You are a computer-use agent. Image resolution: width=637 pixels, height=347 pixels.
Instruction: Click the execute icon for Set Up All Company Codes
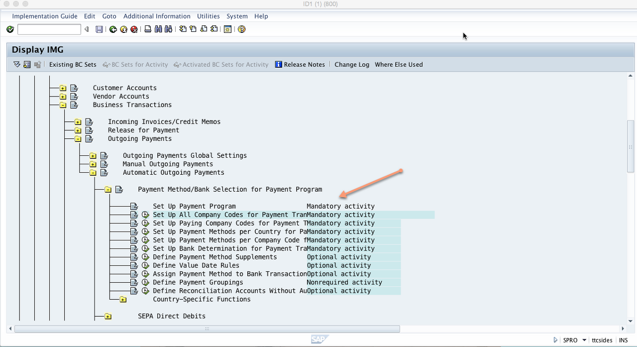145,215
